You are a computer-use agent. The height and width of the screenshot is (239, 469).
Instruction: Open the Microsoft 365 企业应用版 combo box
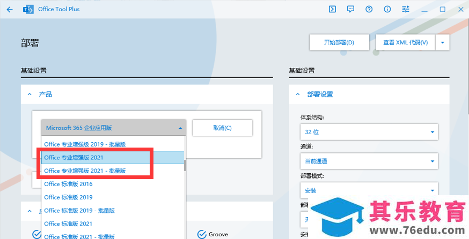click(x=114, y=128)
